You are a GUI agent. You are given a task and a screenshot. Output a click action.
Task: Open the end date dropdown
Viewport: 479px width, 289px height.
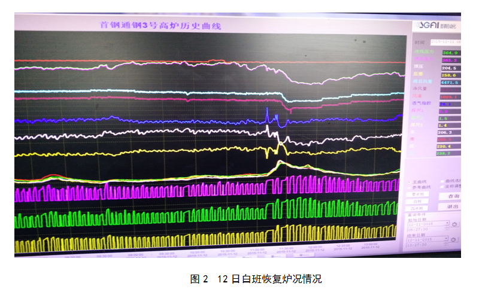click(447, 238)
